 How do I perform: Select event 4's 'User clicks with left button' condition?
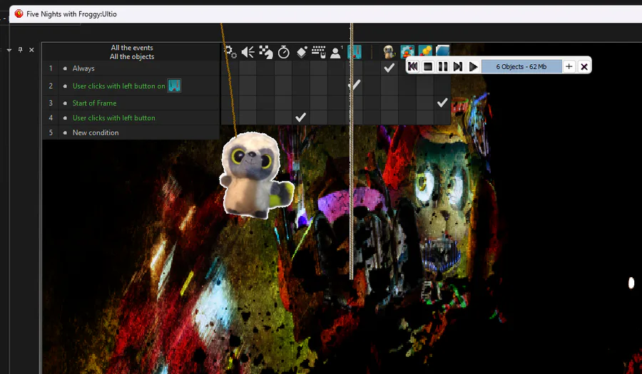click(113, 118)
